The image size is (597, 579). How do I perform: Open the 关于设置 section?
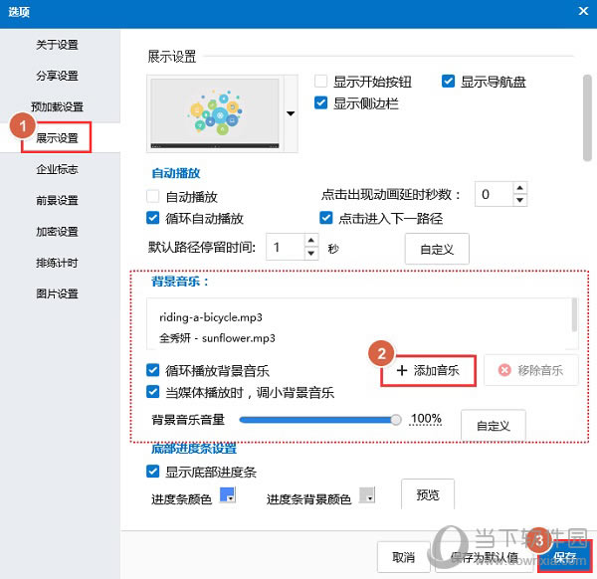[57, 45]
